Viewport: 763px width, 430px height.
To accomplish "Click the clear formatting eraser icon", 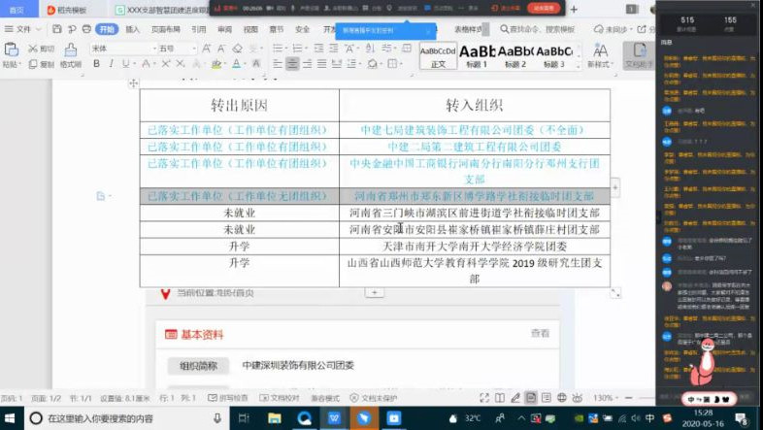I will coord(238,49).
